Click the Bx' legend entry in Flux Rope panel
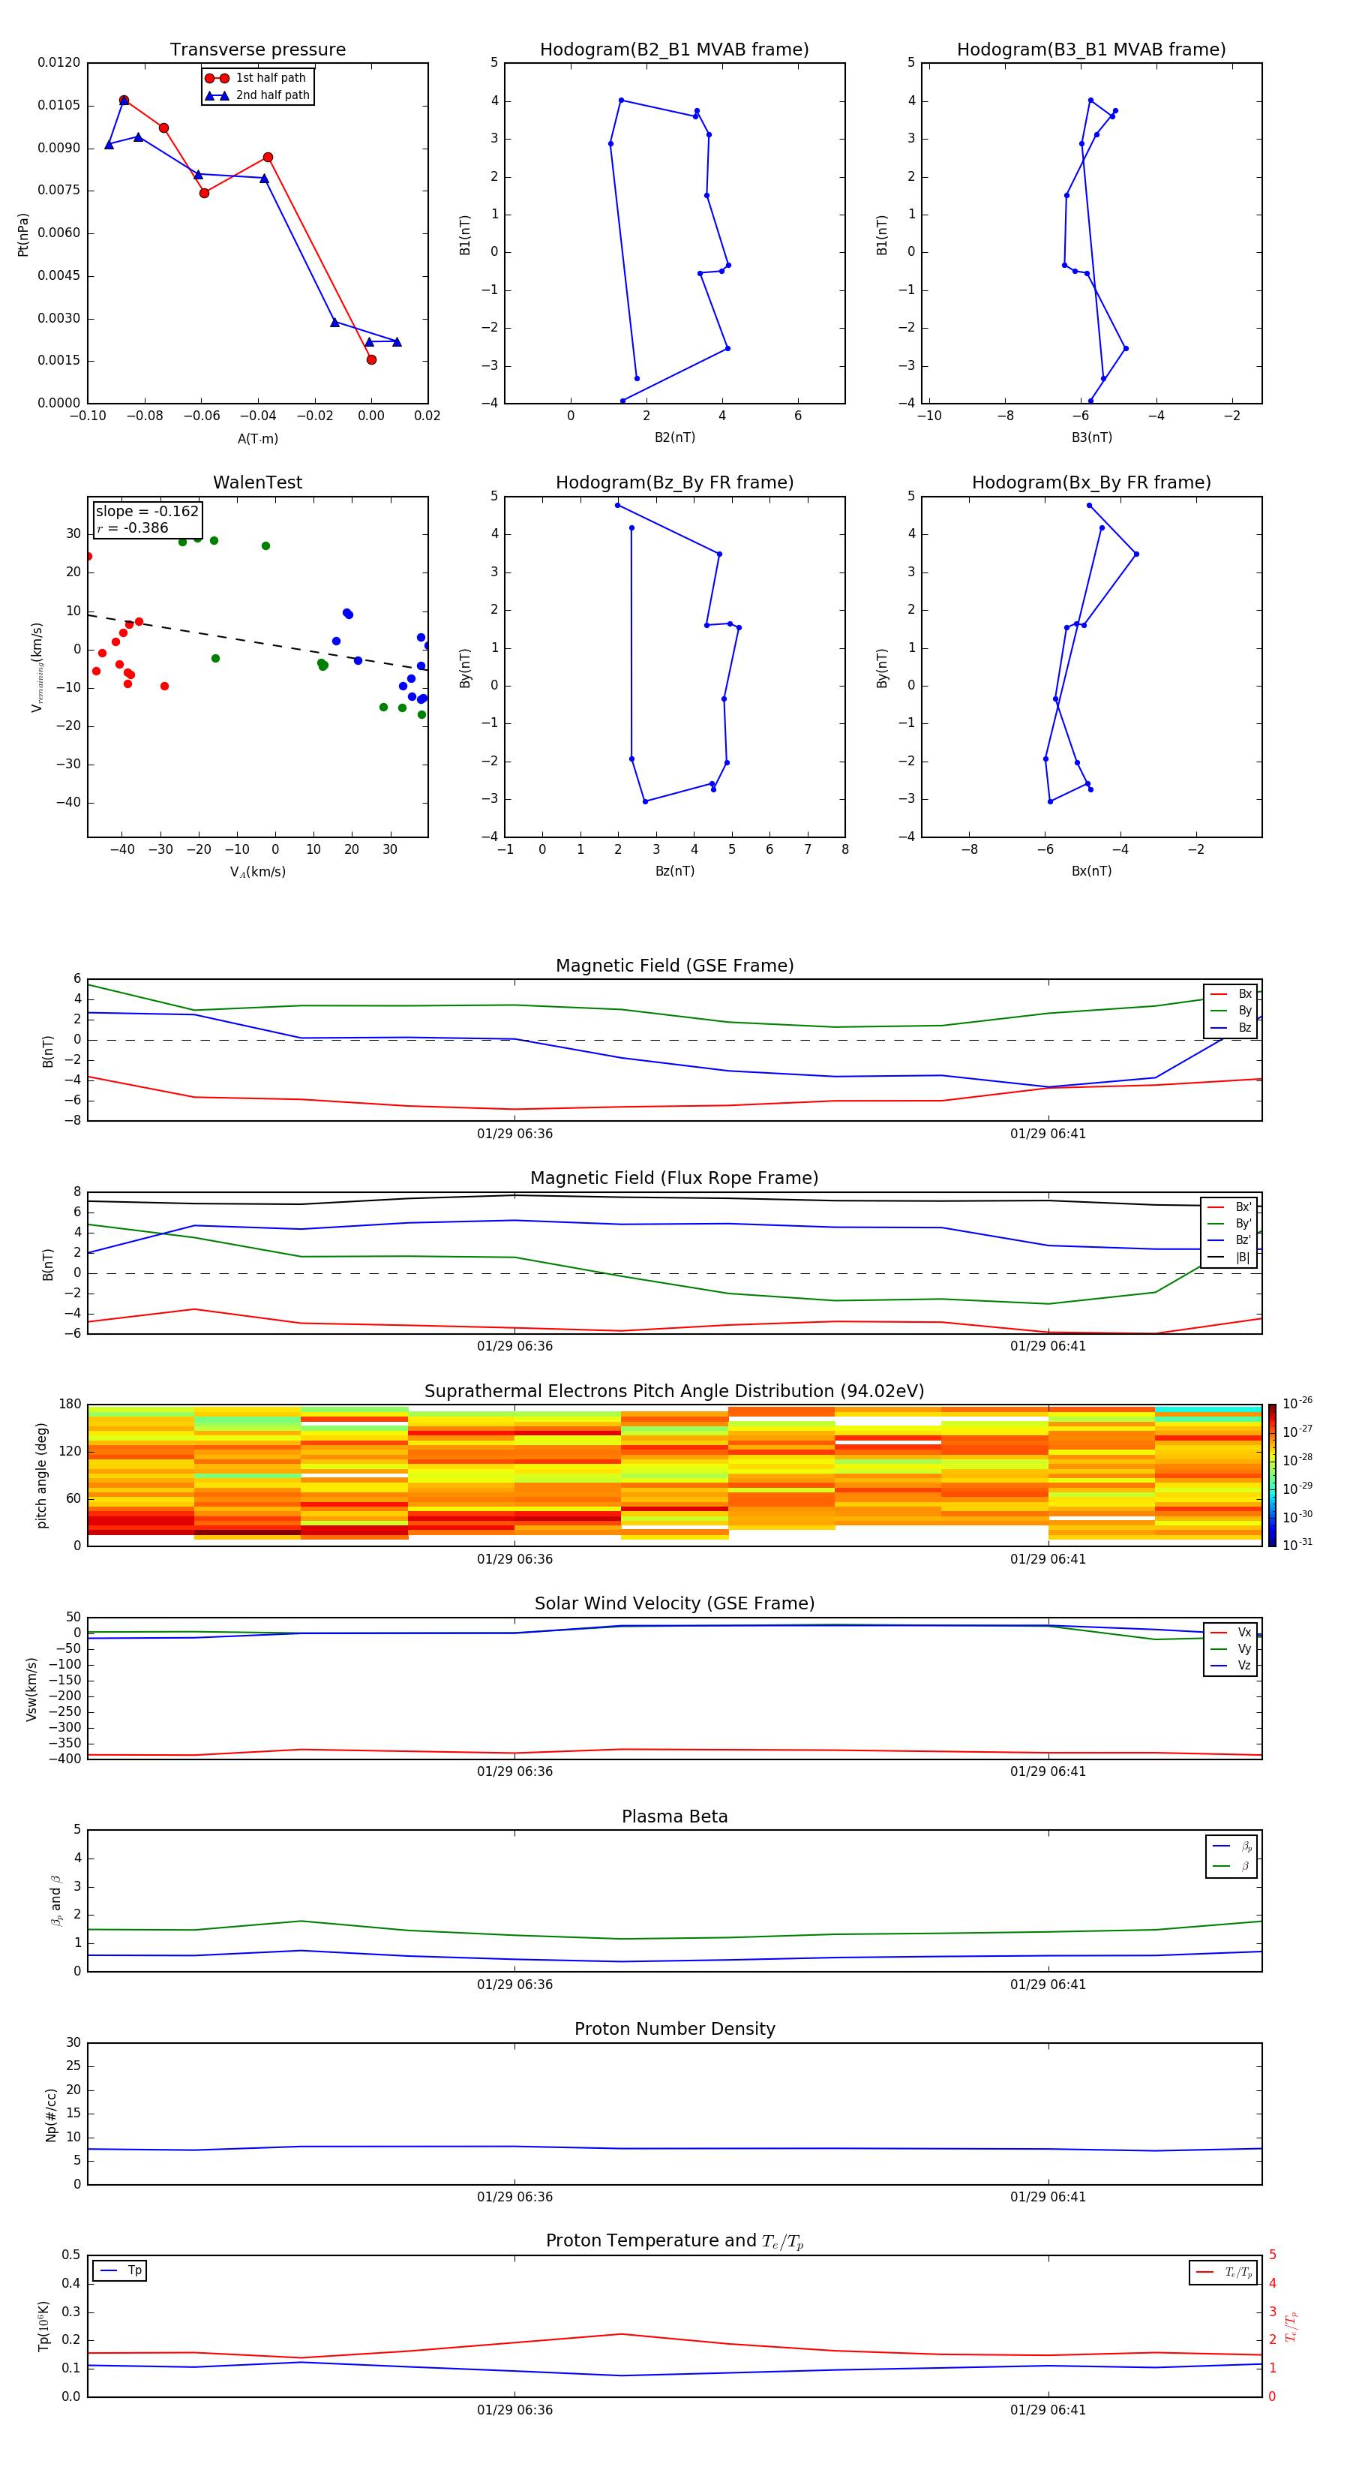Image resolution: width=1350 pixels, height=2476 pixels. 1229,1207
